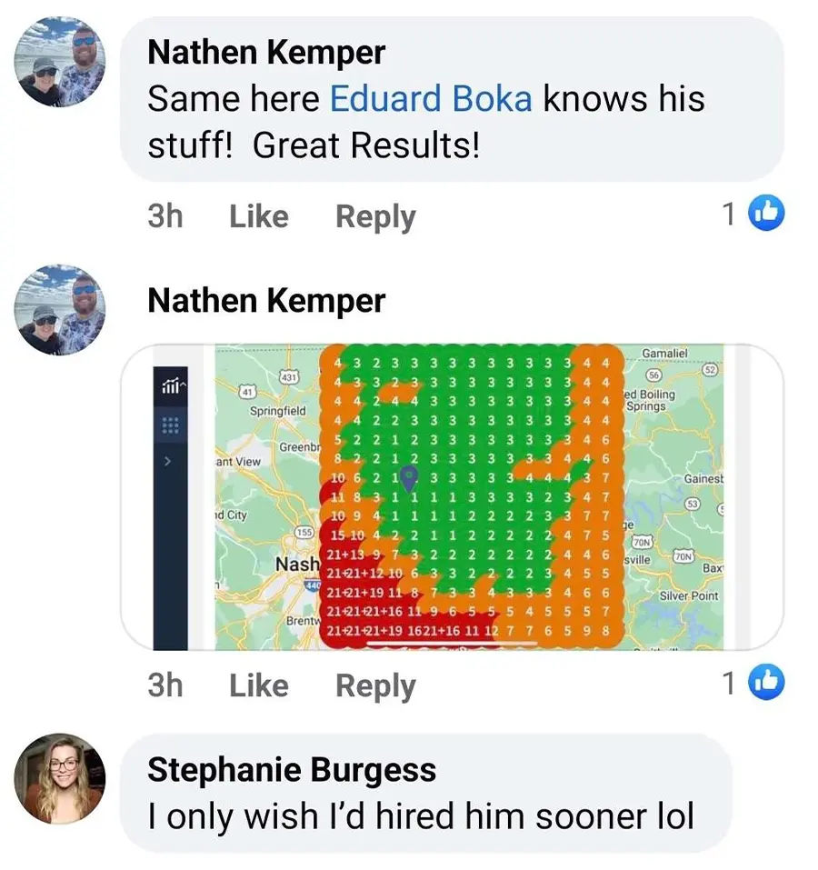Open Nathen Kemper name on first comment
Screen dimensions: 818x870
(x=266, y=53)
